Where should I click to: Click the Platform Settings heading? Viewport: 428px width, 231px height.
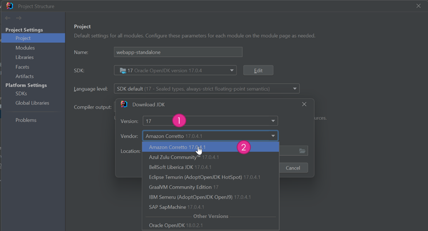tap(26, 85)
